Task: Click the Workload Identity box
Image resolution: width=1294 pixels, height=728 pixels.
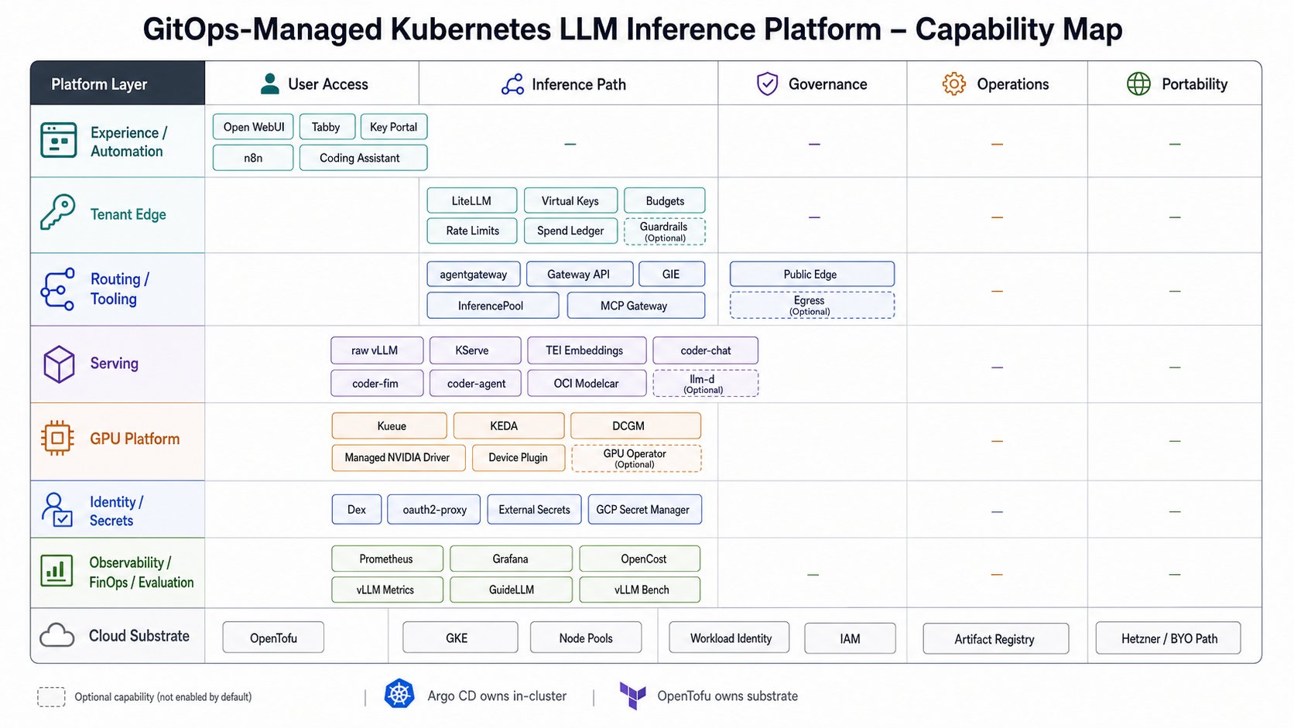Action: tap(729, 638)
